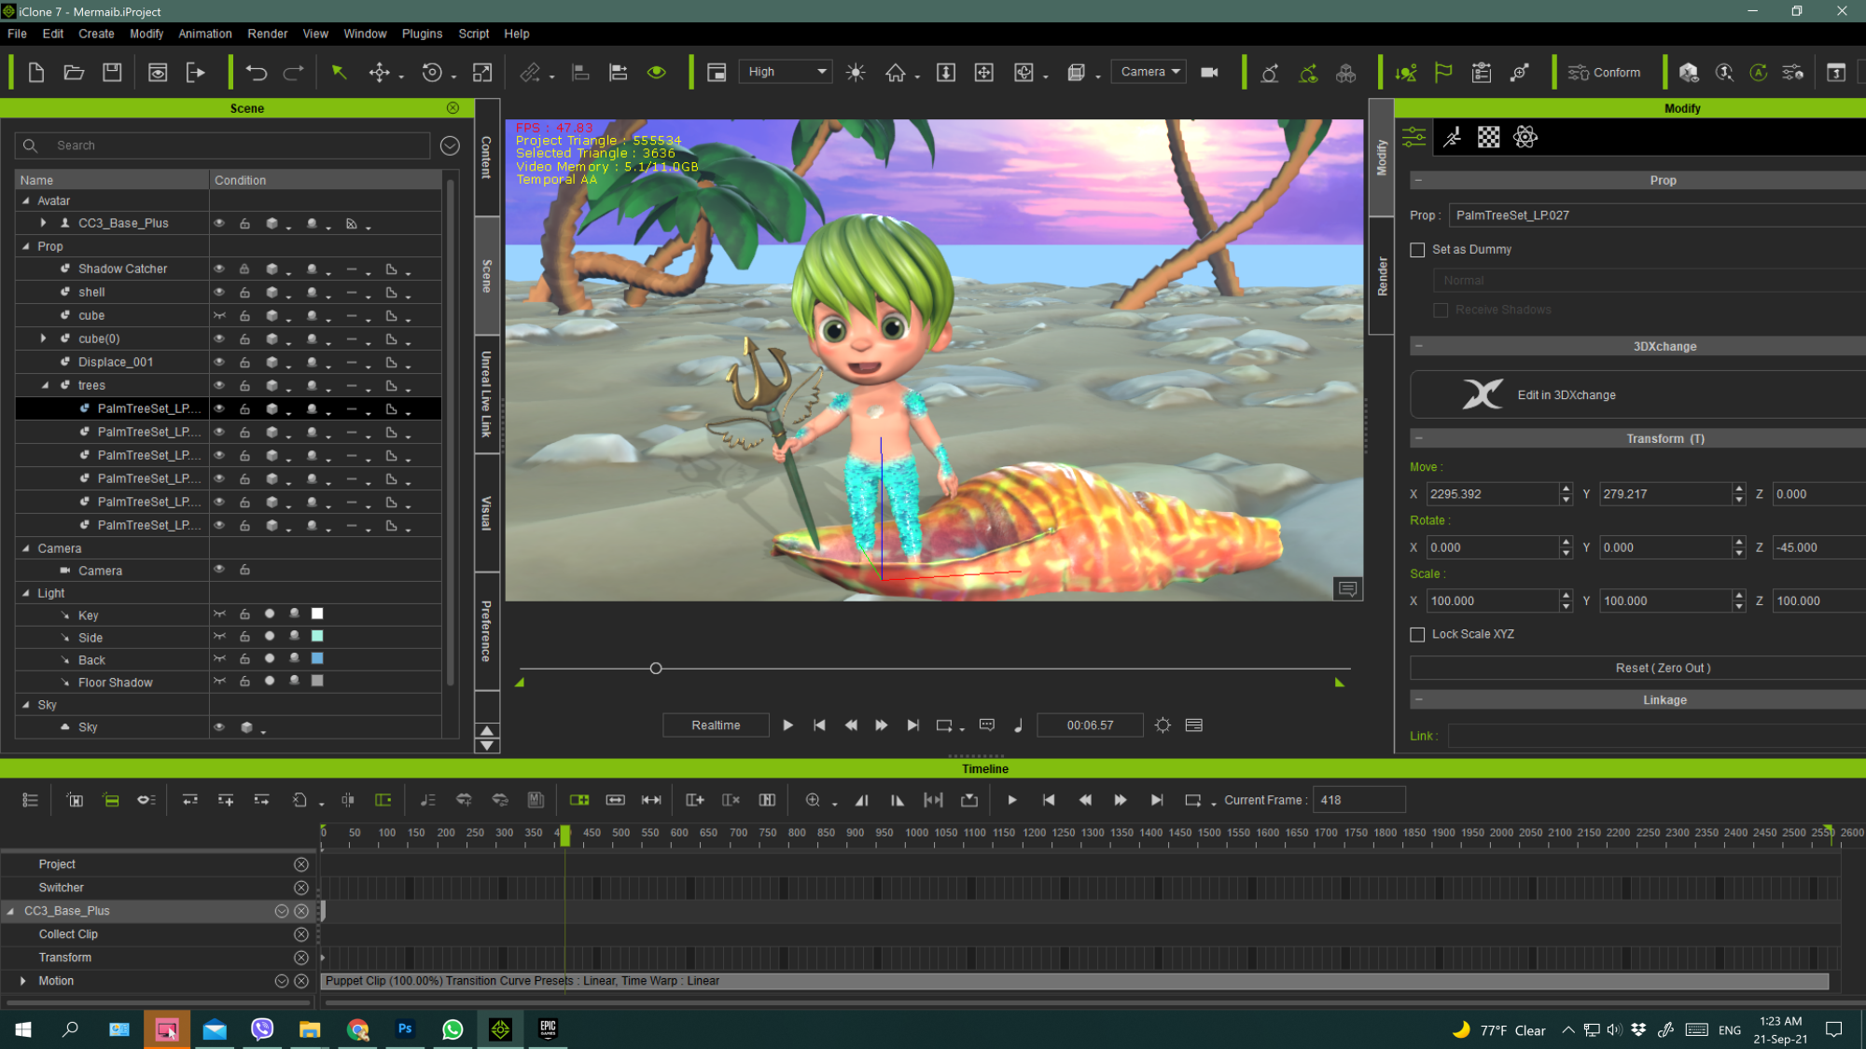Toggle the green eye preview icon
Screen dimensions: 1866x1049
657,73
